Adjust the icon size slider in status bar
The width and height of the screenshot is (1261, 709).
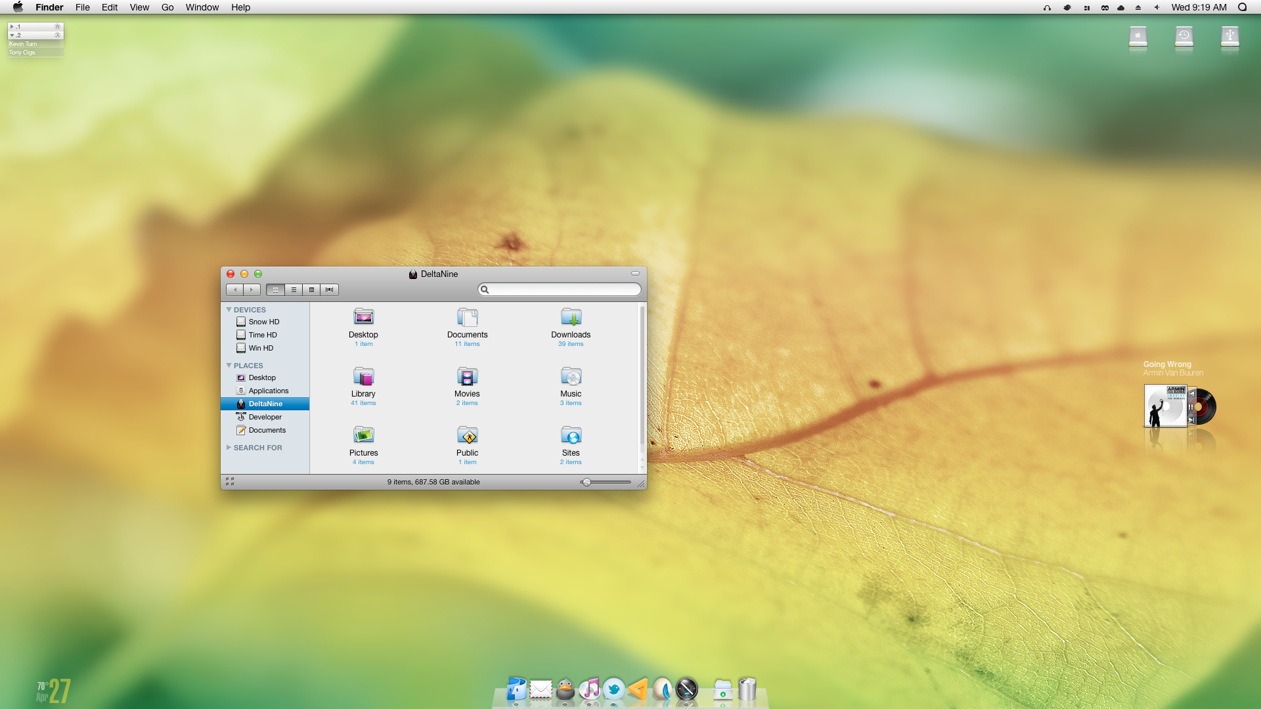(x=606, y=482)
